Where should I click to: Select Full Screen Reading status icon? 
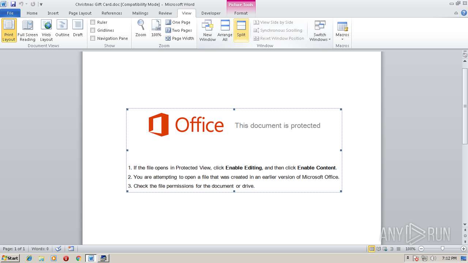tap(378, 249)
